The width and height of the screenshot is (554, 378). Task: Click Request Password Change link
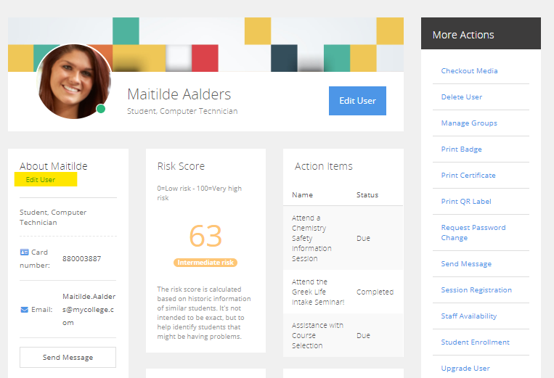(x=473, y=233)
